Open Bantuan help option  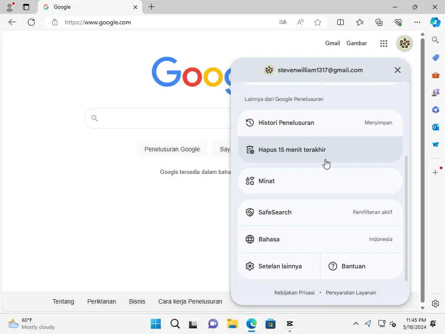tap(362, 266)
